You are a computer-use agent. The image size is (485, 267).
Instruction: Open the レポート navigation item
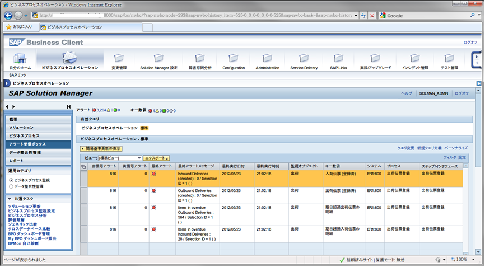tap(38, 161)
